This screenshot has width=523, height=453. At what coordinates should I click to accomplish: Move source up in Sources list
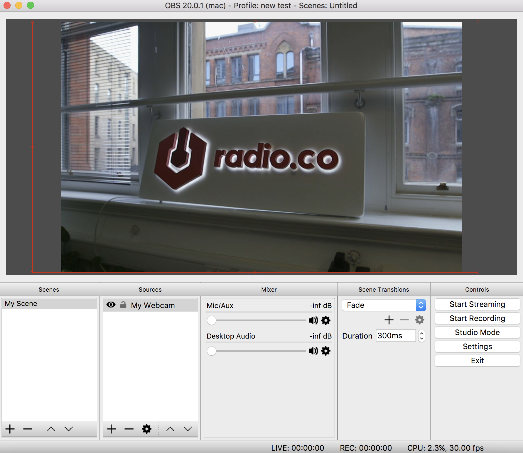tap(170, 429)
